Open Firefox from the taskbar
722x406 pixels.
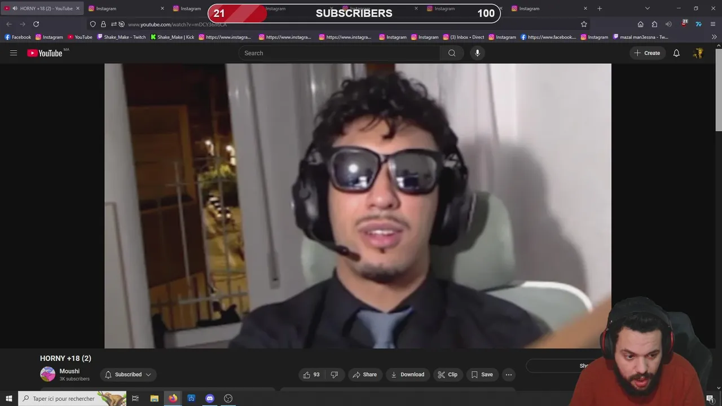click(173, 398)
